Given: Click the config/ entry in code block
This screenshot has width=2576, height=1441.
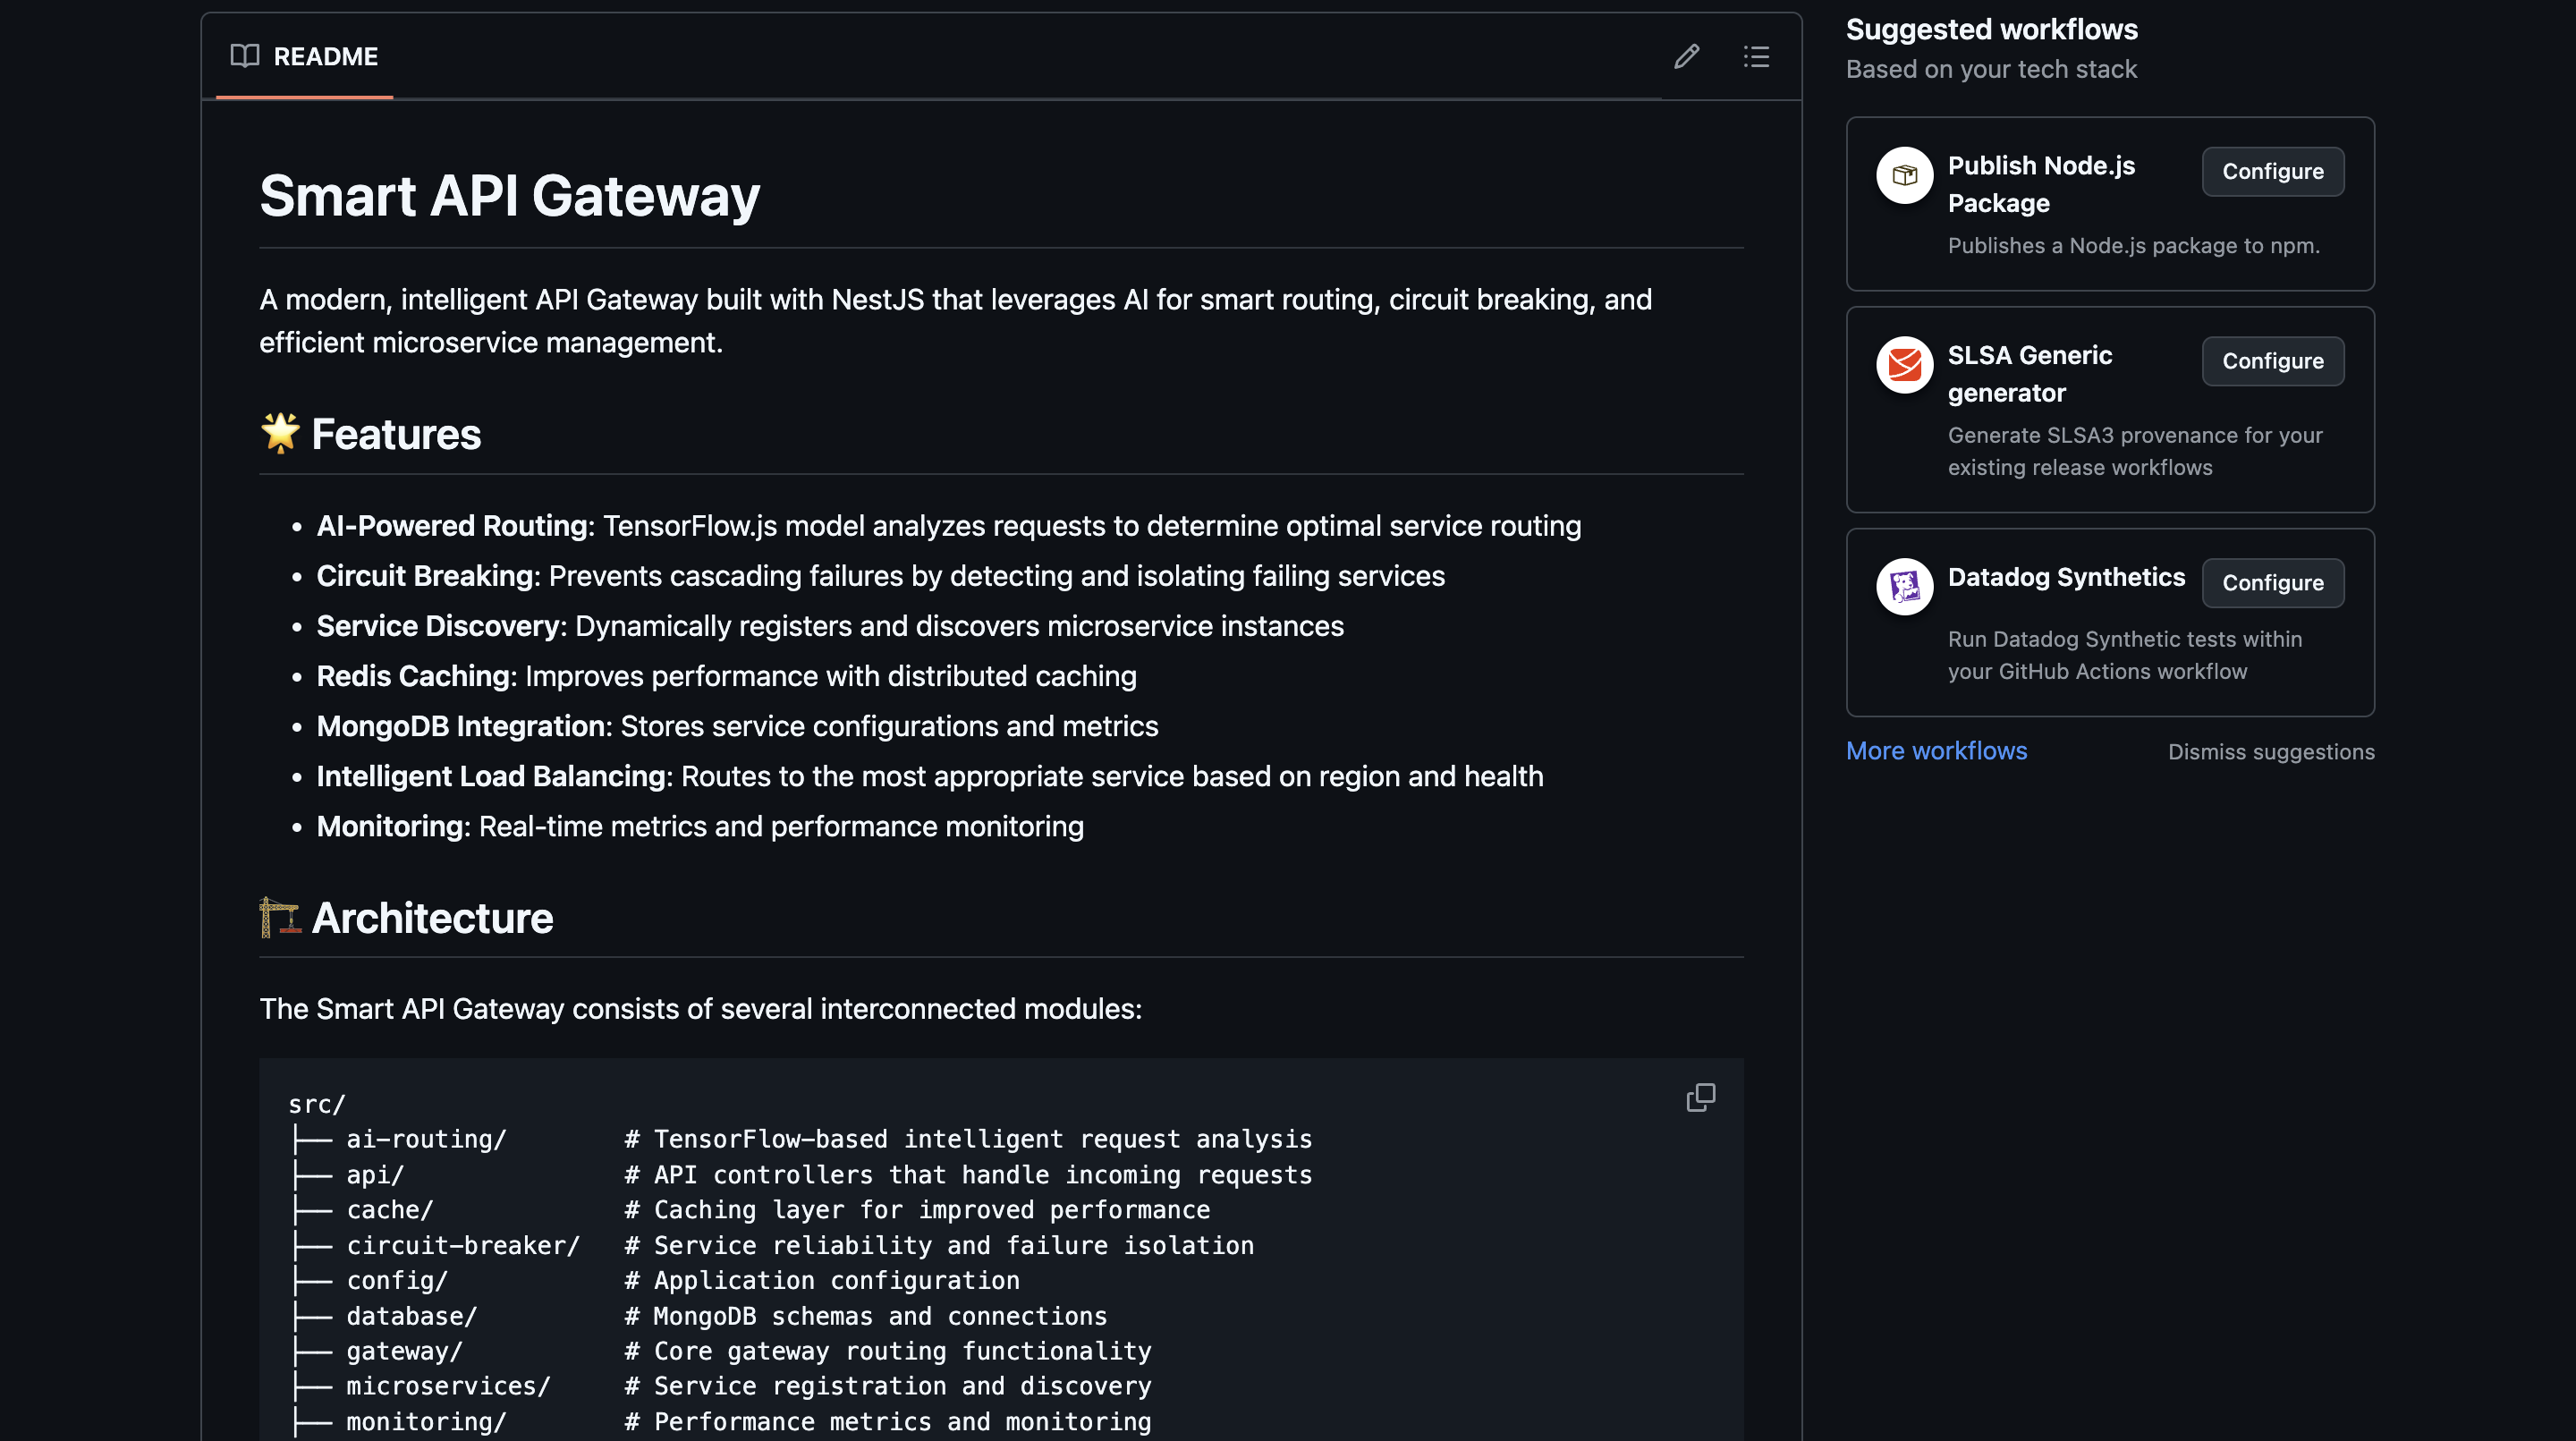Looking at the screenshot, I should [x=397, y=1280].
